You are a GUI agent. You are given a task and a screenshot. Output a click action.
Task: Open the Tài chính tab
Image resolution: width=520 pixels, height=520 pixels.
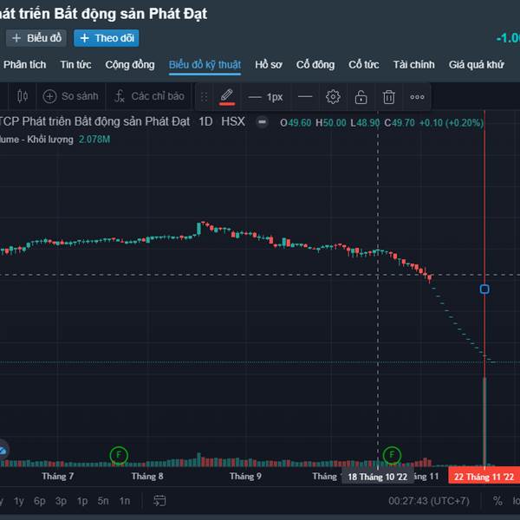point(413,65)
